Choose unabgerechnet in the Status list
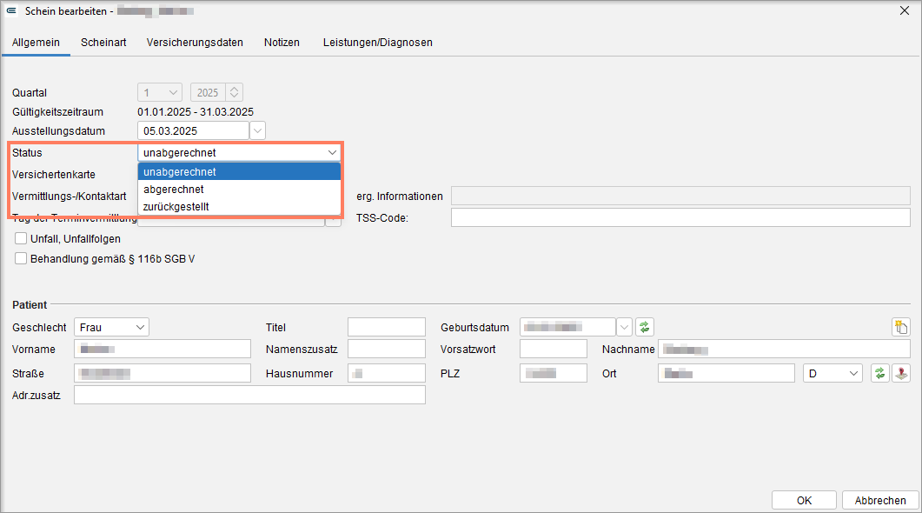 (239, 172)
